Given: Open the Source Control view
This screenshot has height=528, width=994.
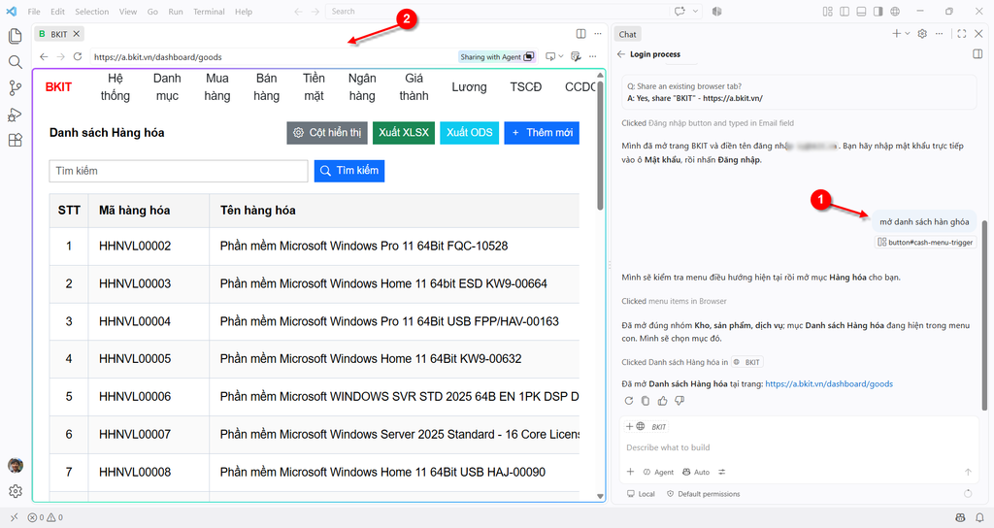Looking at the screenshot, I should 16,88.
